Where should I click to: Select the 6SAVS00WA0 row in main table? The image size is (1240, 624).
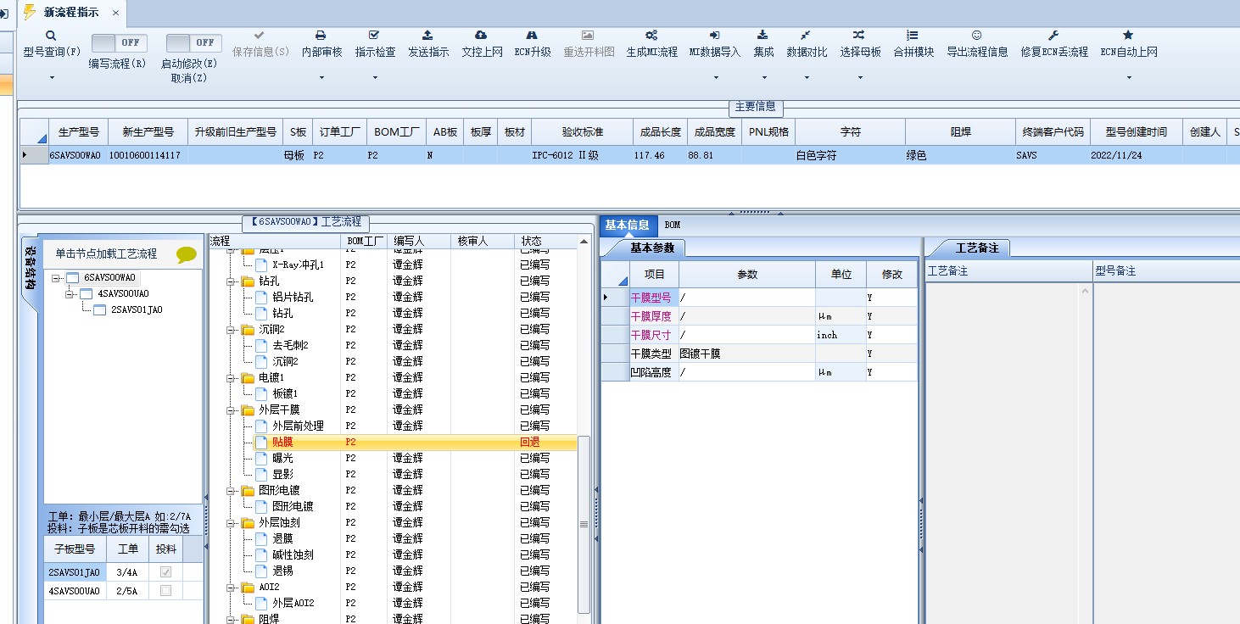click(628, 156)
